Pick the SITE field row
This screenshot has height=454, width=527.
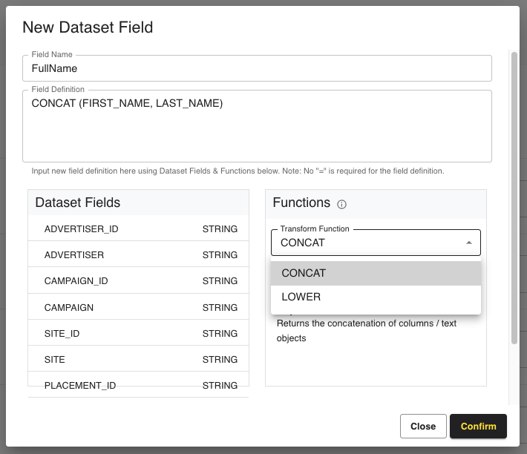tap(138, 360)
